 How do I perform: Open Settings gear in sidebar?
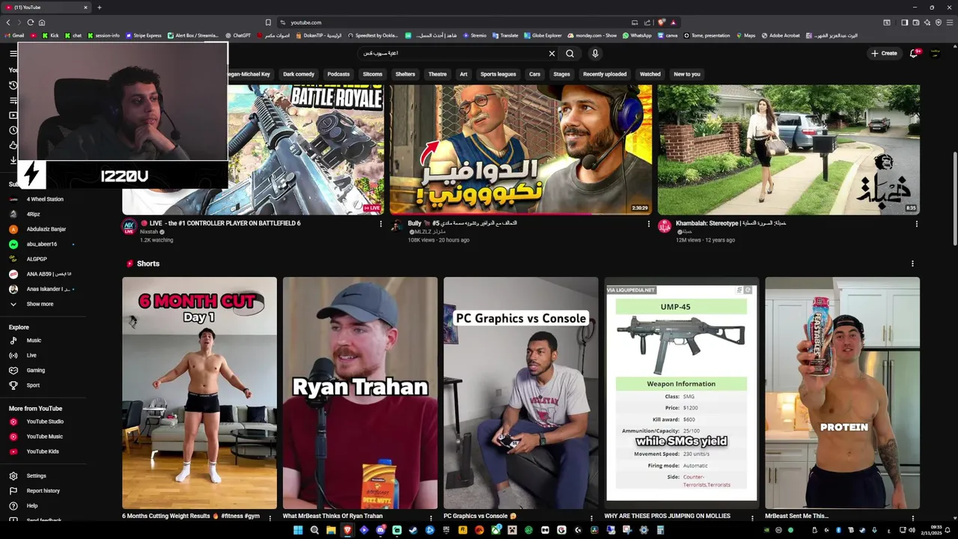click(x=13, y=476)
